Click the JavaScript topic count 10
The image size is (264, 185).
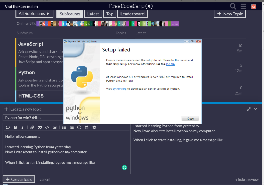click(240, 46)
